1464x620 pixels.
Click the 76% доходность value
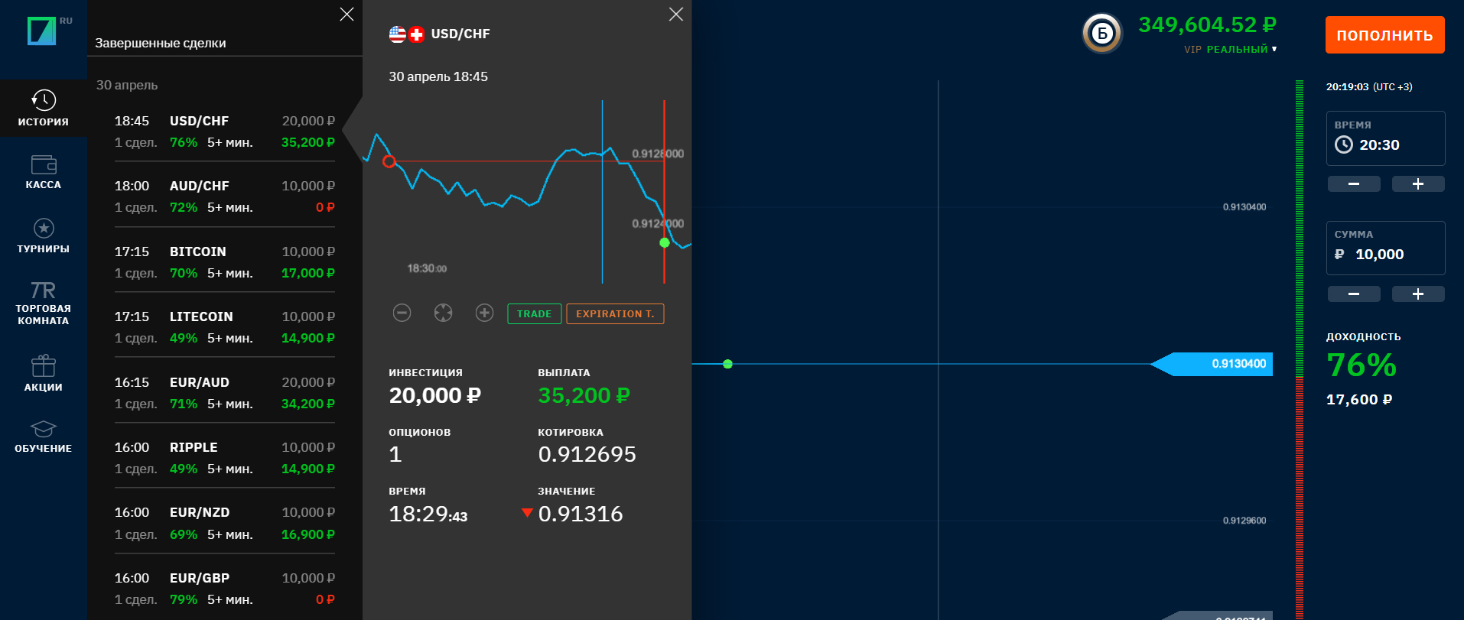pos(1362,365)
